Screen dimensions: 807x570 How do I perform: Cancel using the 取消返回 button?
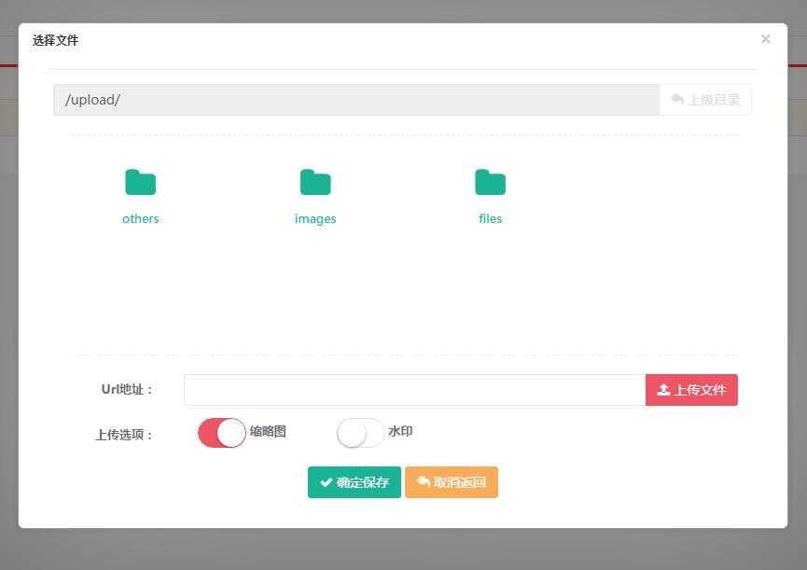452,482
